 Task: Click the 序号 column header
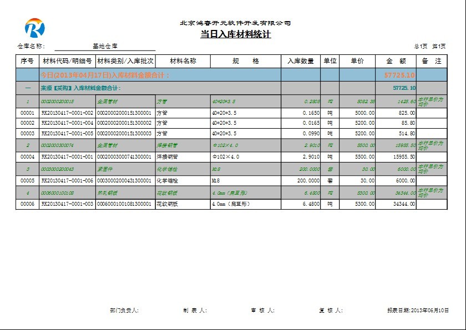point(27,61)
